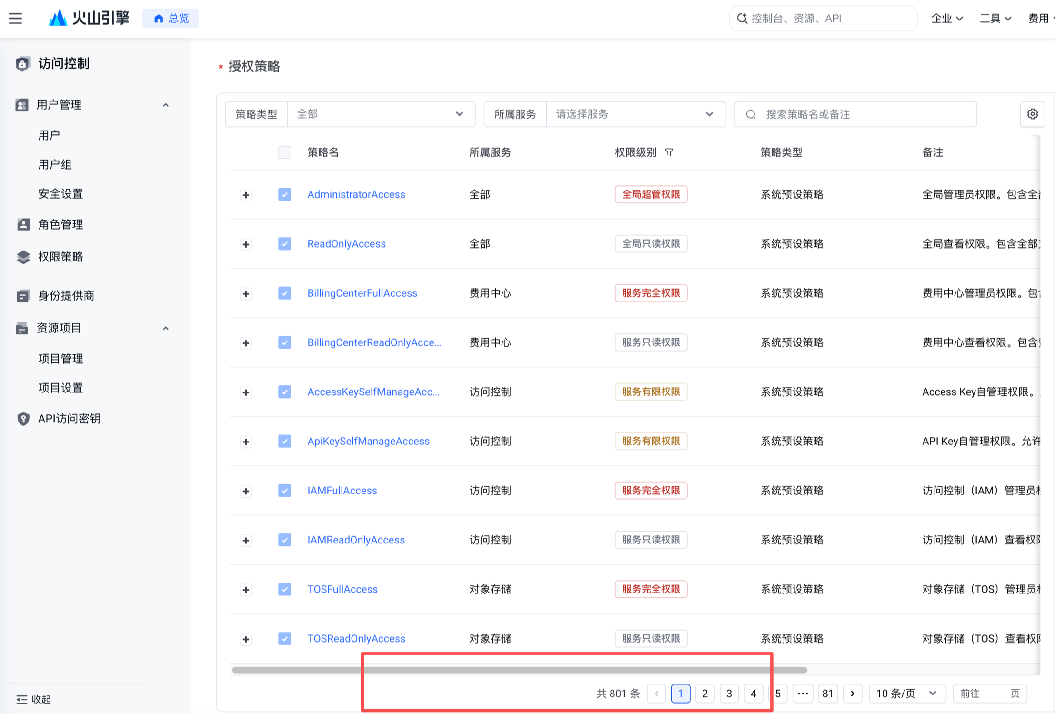This screenshot has height=714, width=1055.
Task: Click the collapse sidebar icon
Action: point(21,699)
